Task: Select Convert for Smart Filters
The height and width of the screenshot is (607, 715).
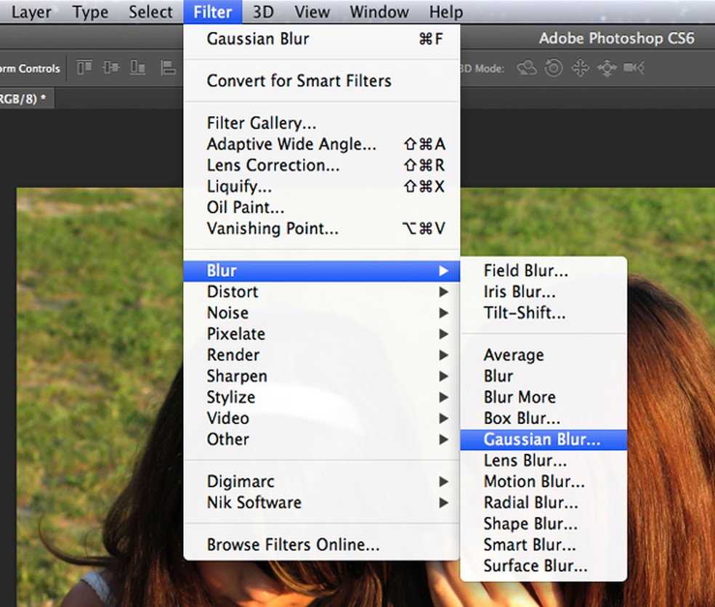Action: tap(299, 81)
